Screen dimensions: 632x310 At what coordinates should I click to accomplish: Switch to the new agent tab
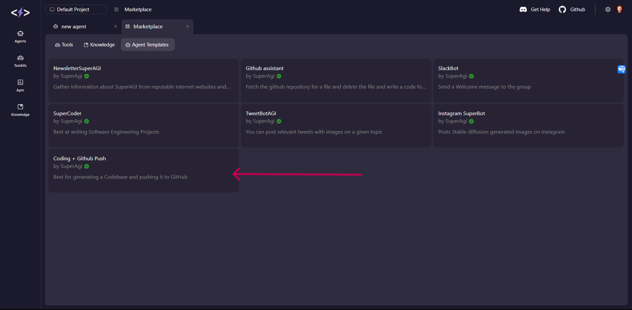(x=74, y=27)
